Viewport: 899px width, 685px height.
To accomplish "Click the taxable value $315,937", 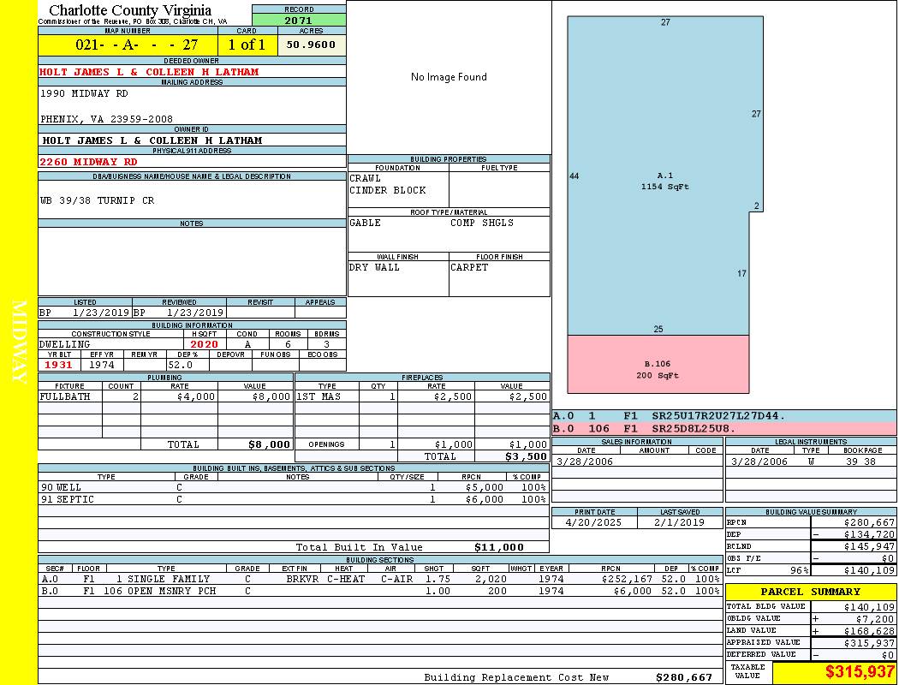I will pos(860,672).
